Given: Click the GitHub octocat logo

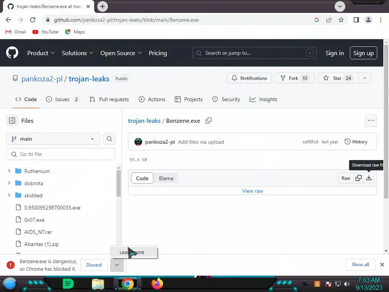Looking at the screenshot, I should click(12, 52).
